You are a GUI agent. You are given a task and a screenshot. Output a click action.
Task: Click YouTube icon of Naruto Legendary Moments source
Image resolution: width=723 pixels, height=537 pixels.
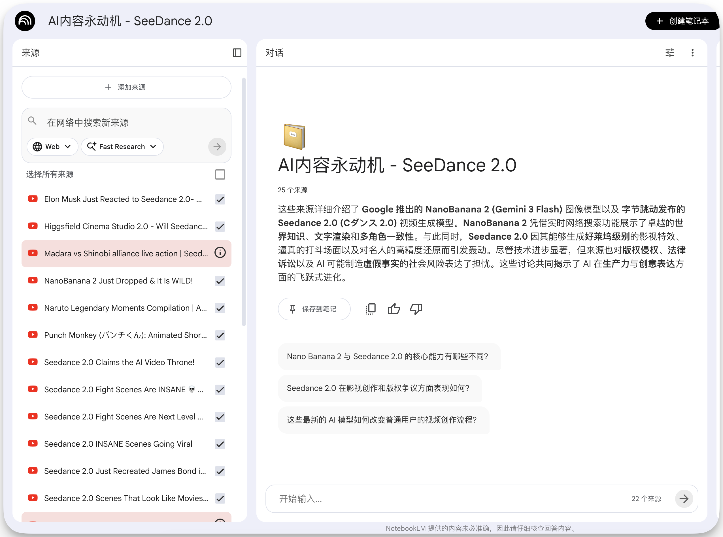point(33,308)
